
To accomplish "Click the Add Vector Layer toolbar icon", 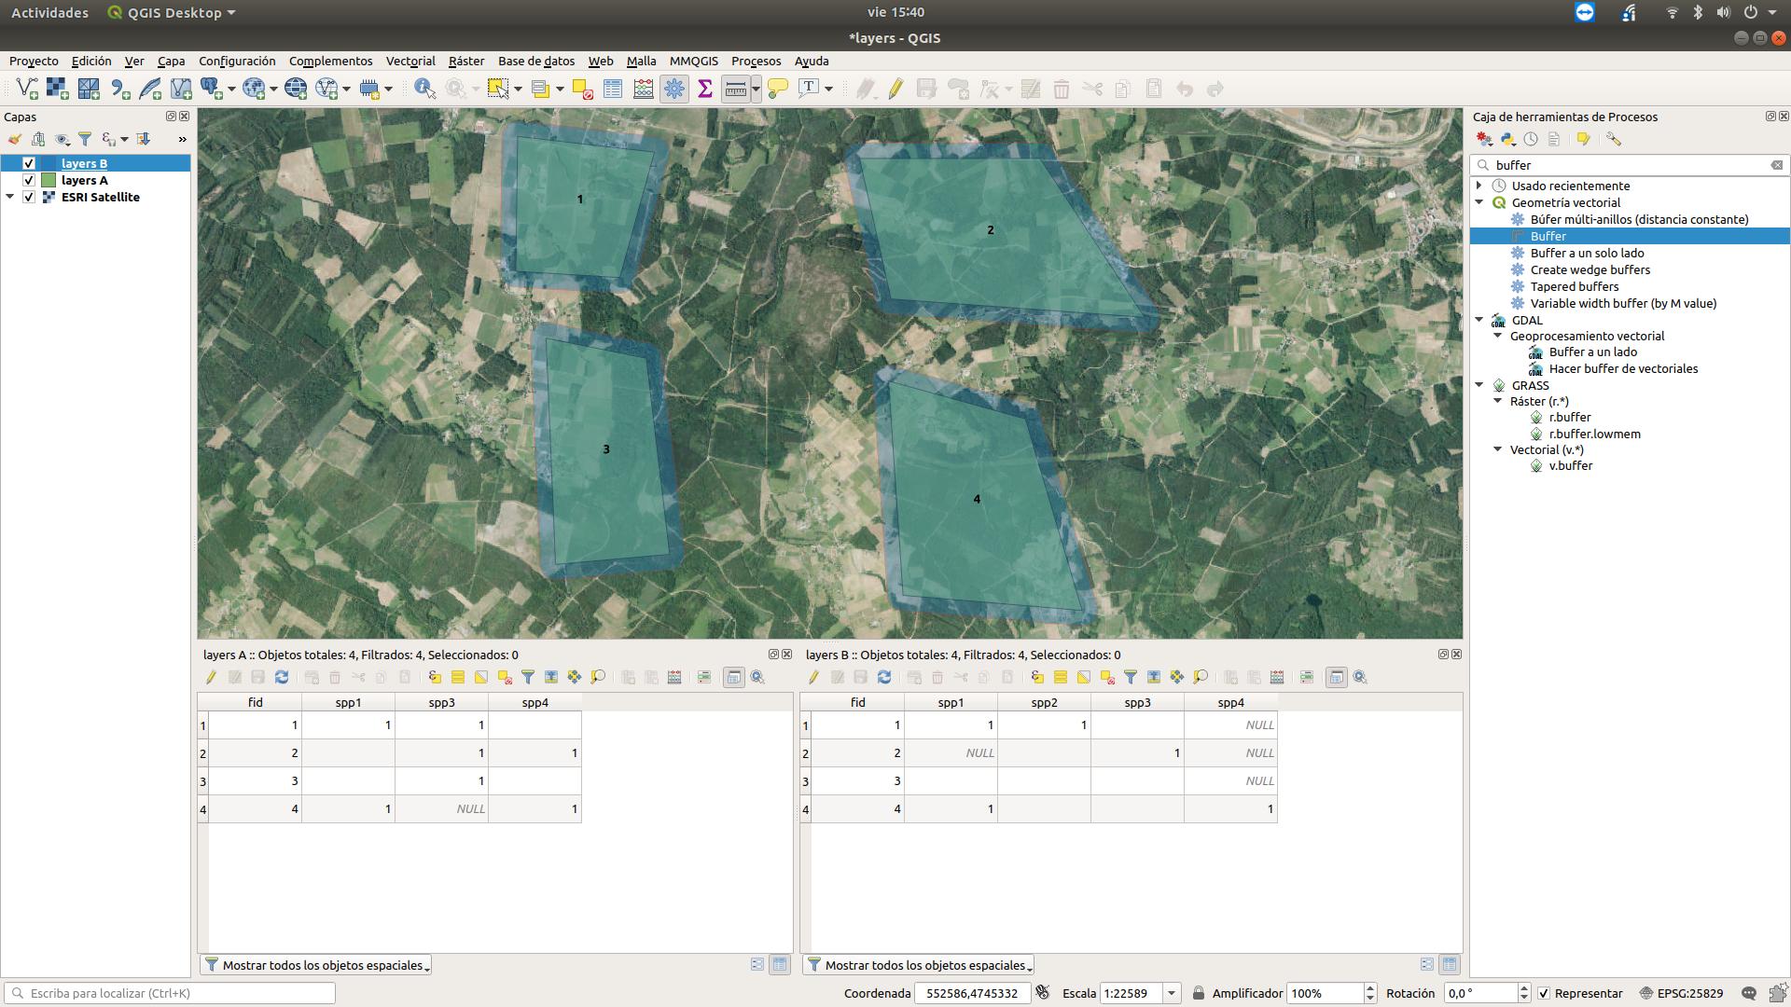I will coord(27,89).
